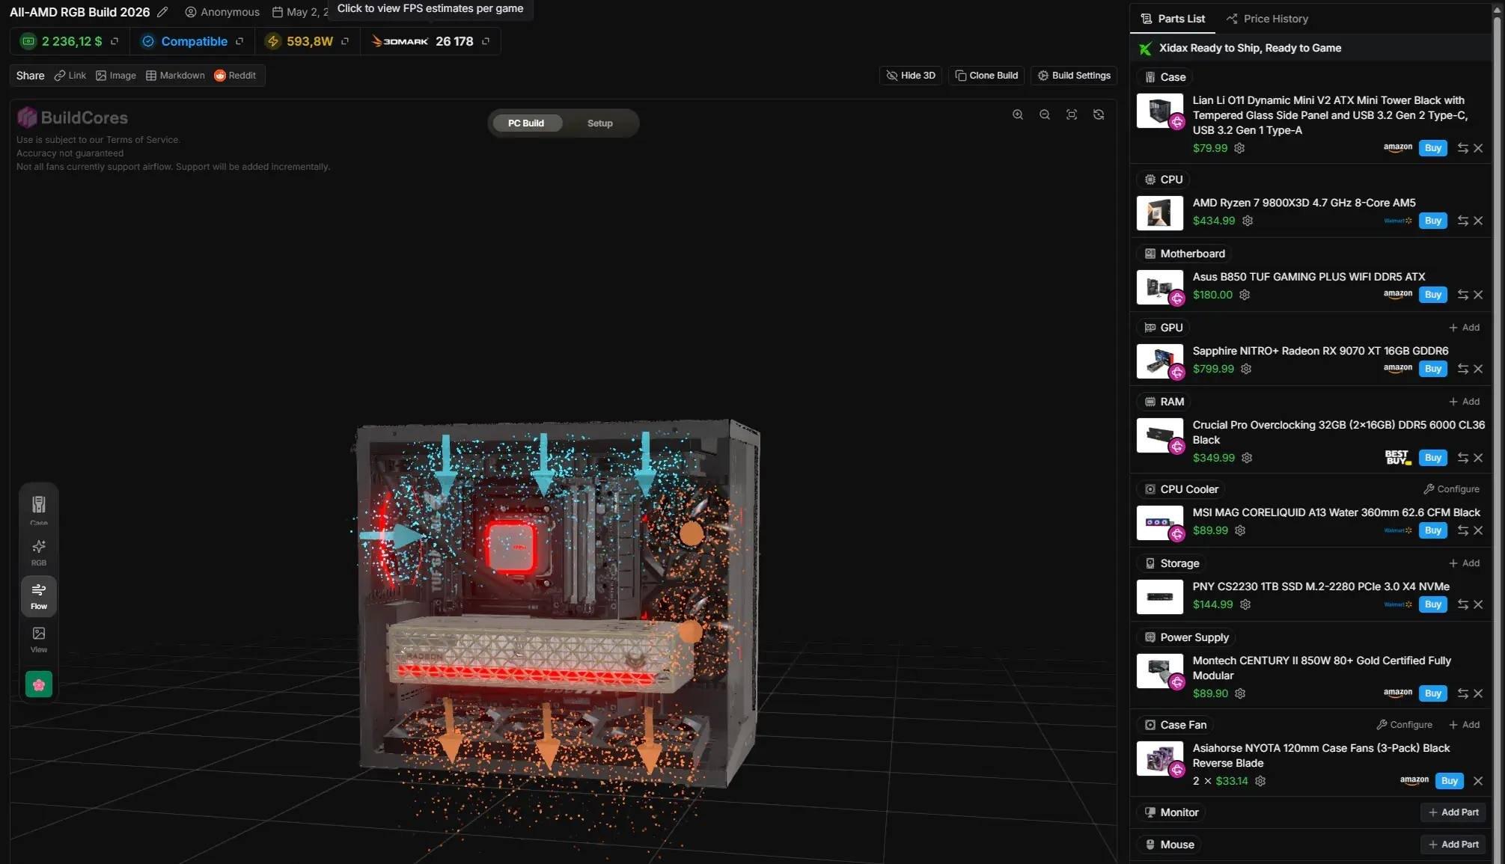
Task: Buy the Lian Li case on Amazon
Action: 1432,148
